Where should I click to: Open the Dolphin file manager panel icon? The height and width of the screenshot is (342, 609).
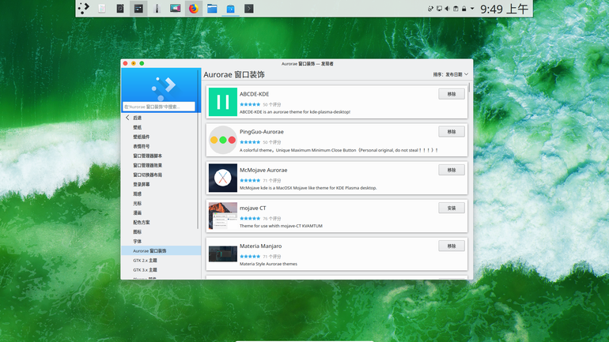[212, 8]
